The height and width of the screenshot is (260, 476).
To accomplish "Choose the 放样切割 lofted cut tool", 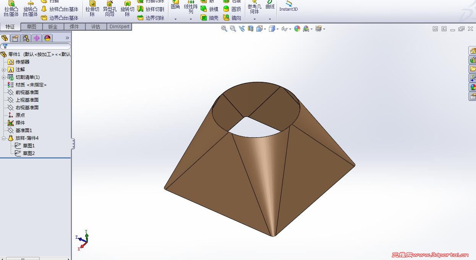I will (x=151, y=9).
